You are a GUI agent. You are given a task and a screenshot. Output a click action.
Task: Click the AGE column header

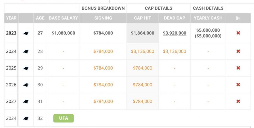[x=40, y=18]
